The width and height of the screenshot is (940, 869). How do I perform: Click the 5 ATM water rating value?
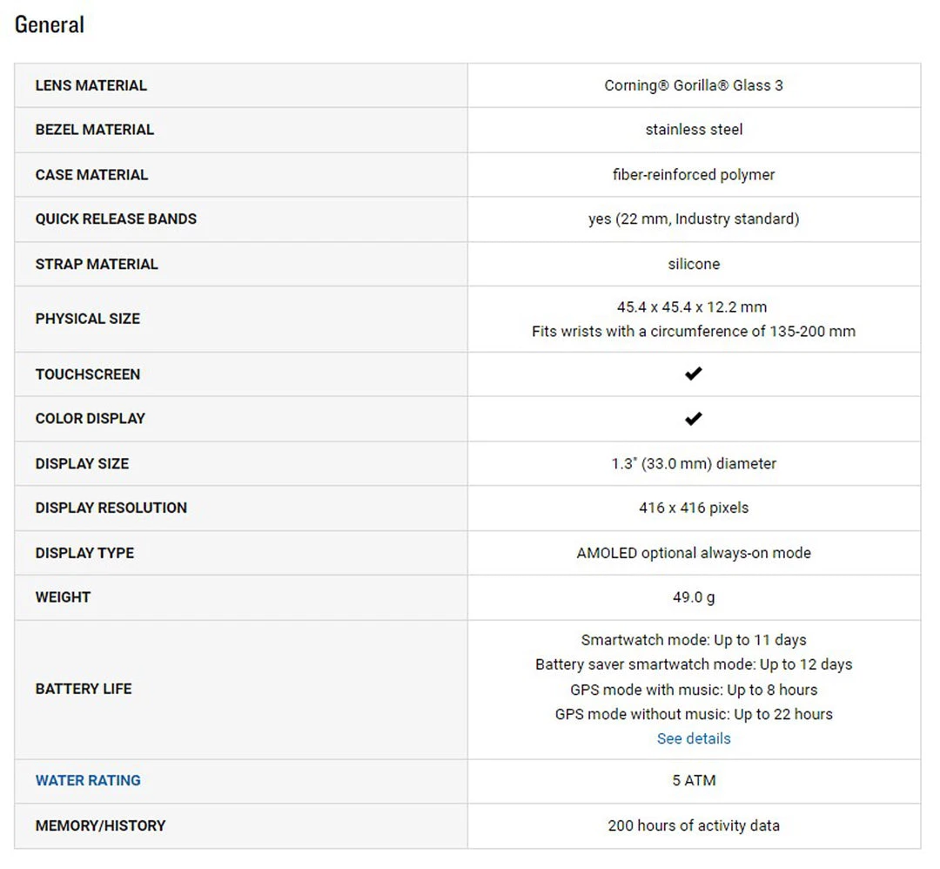tap(694, 780)
